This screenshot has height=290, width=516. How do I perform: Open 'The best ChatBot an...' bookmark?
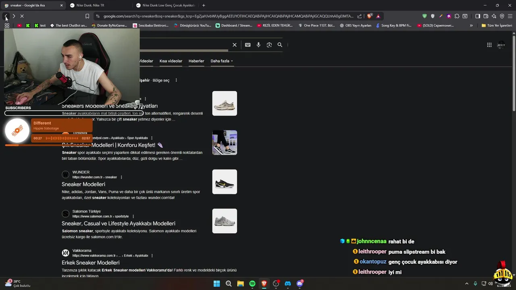(68, 25)
